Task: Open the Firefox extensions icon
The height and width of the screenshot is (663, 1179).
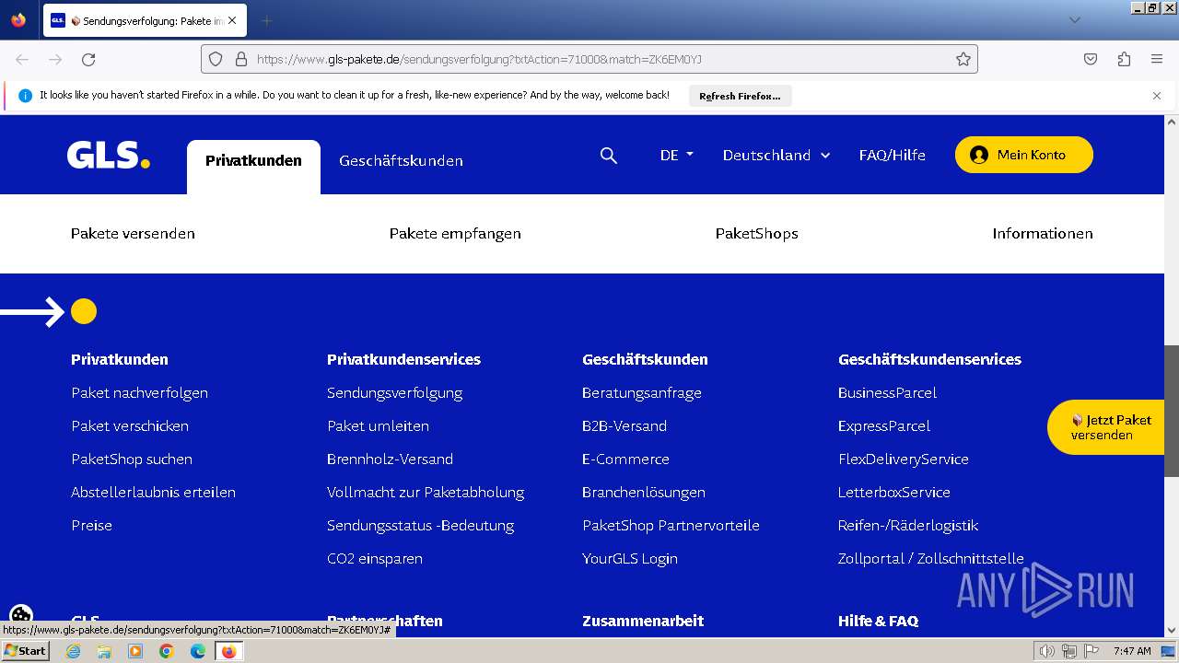Action: click(1124, 59)
